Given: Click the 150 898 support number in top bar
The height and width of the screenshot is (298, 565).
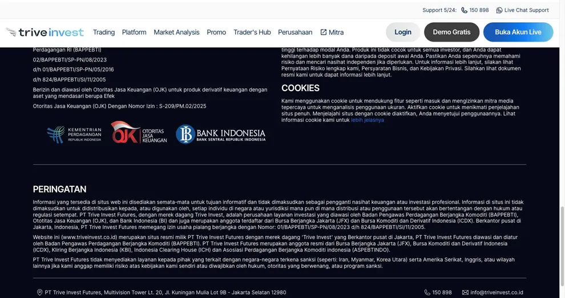Looking at the screenshot, I should click(x=479, y=10).
